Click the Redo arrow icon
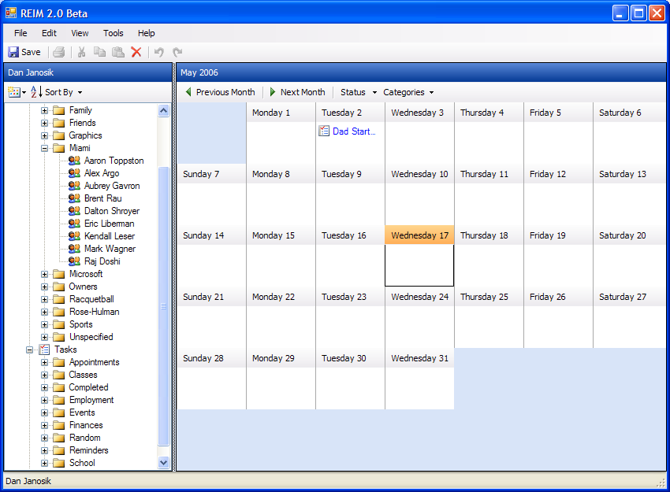The height and width of the screenshot is (492, 670). coord(177,52)
